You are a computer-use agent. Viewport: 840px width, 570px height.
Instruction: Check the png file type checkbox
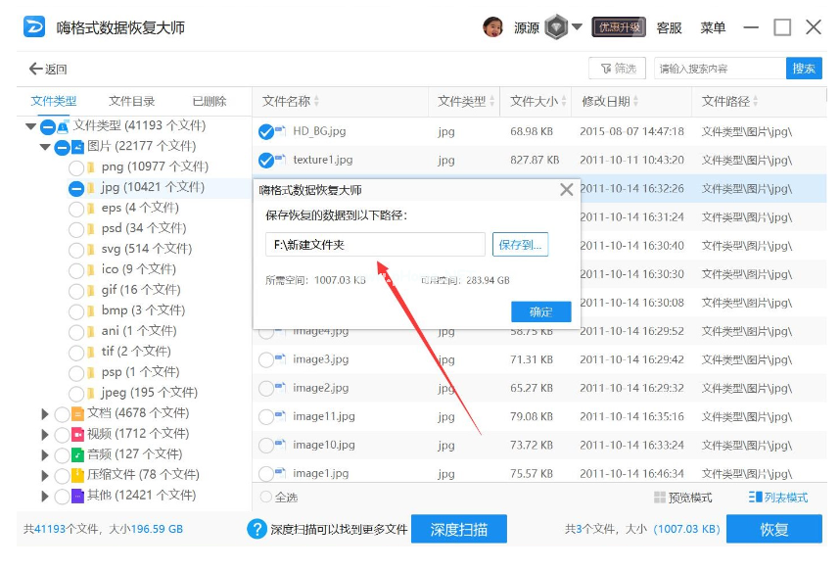(x=76, y=167)
